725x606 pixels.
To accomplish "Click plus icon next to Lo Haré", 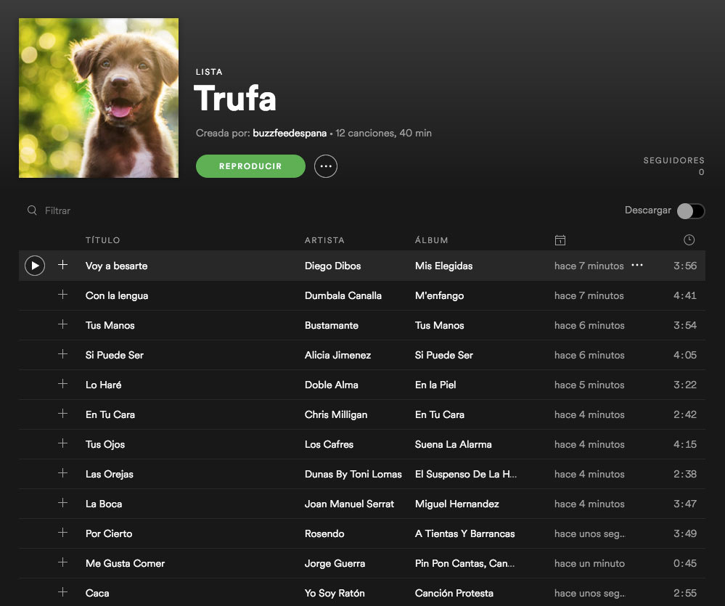I will 63,384.
